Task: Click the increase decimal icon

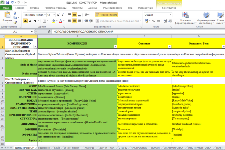Action: 165,21
